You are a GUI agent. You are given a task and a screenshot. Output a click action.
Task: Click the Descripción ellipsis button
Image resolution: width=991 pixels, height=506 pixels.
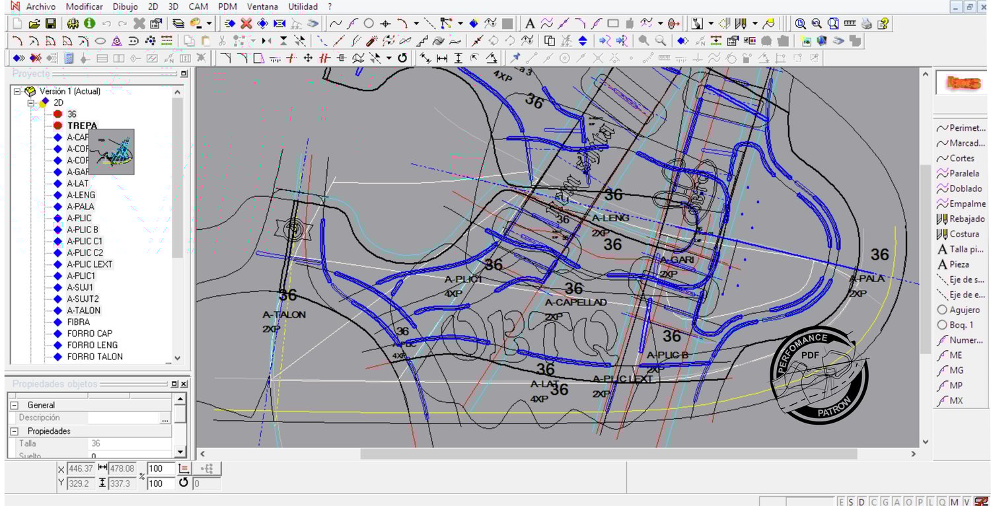click(x=165, y=418)
